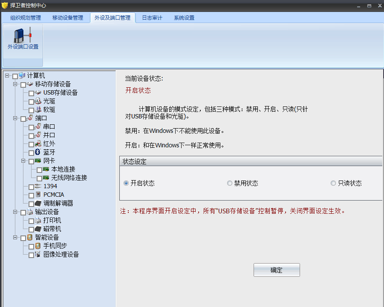Image resolution: width=384 pixels, height=307 pixels.
Task: Click the 串口 serial port icon
Action: point(38,126)
